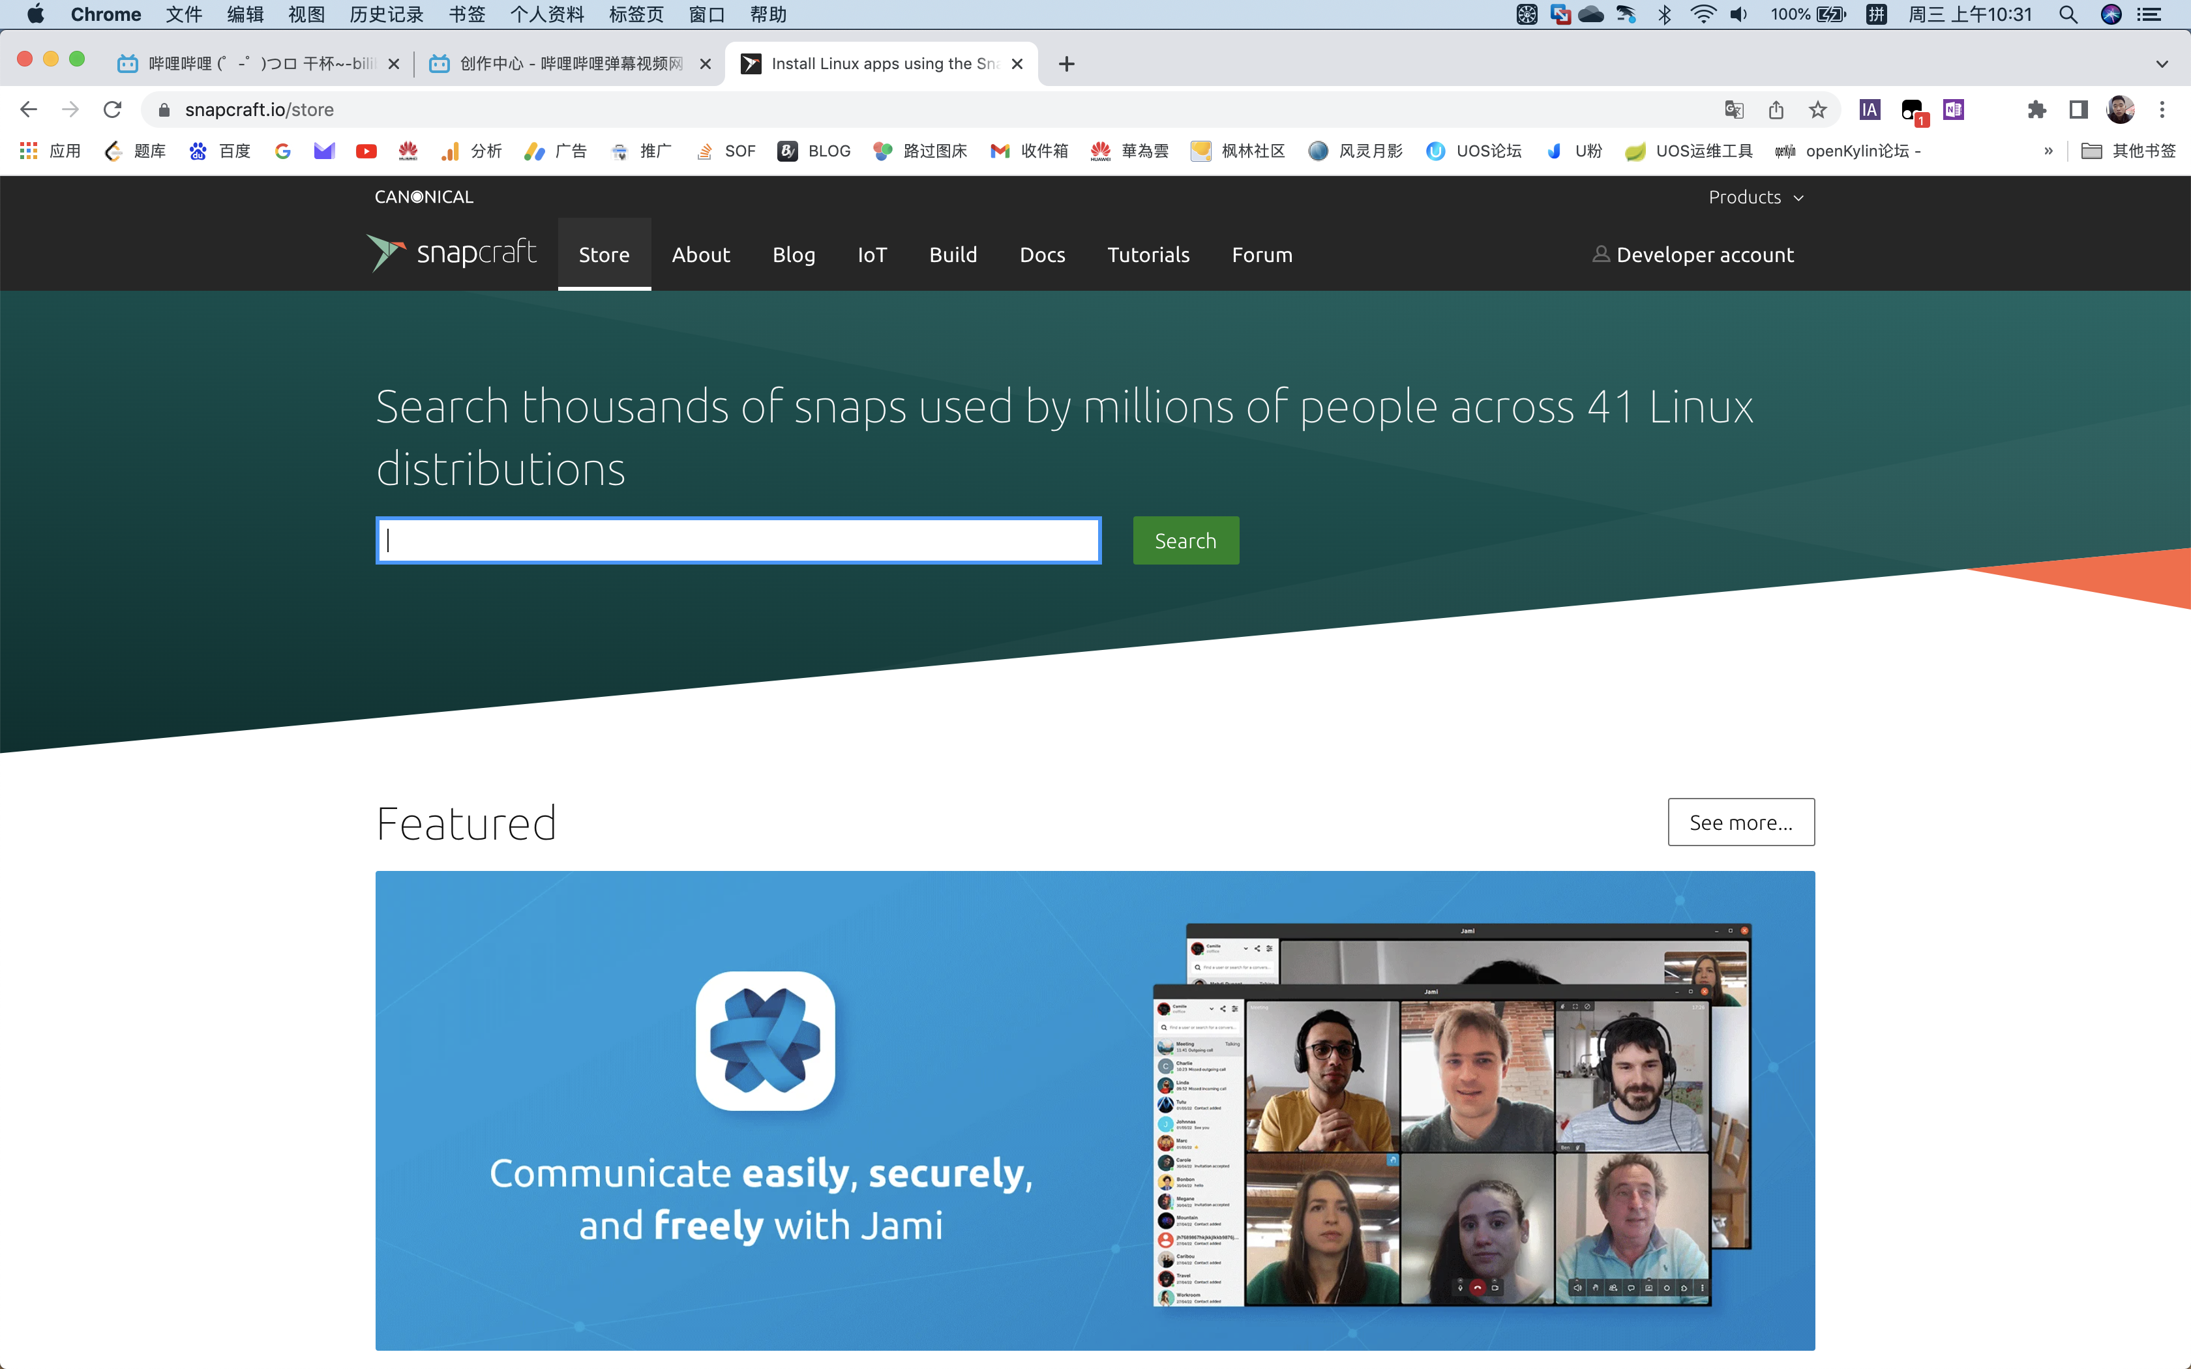The height and width of the screenshot is (1369, 2191).
Task: Open the Tutorials nav item
Action: point(1148,254)
